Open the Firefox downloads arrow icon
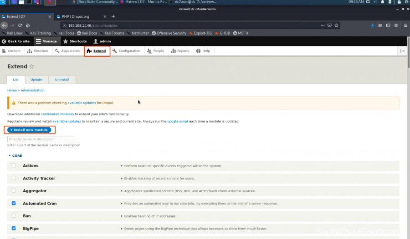The height and width of the screenshot is (239, 410). tap(372, 25)
